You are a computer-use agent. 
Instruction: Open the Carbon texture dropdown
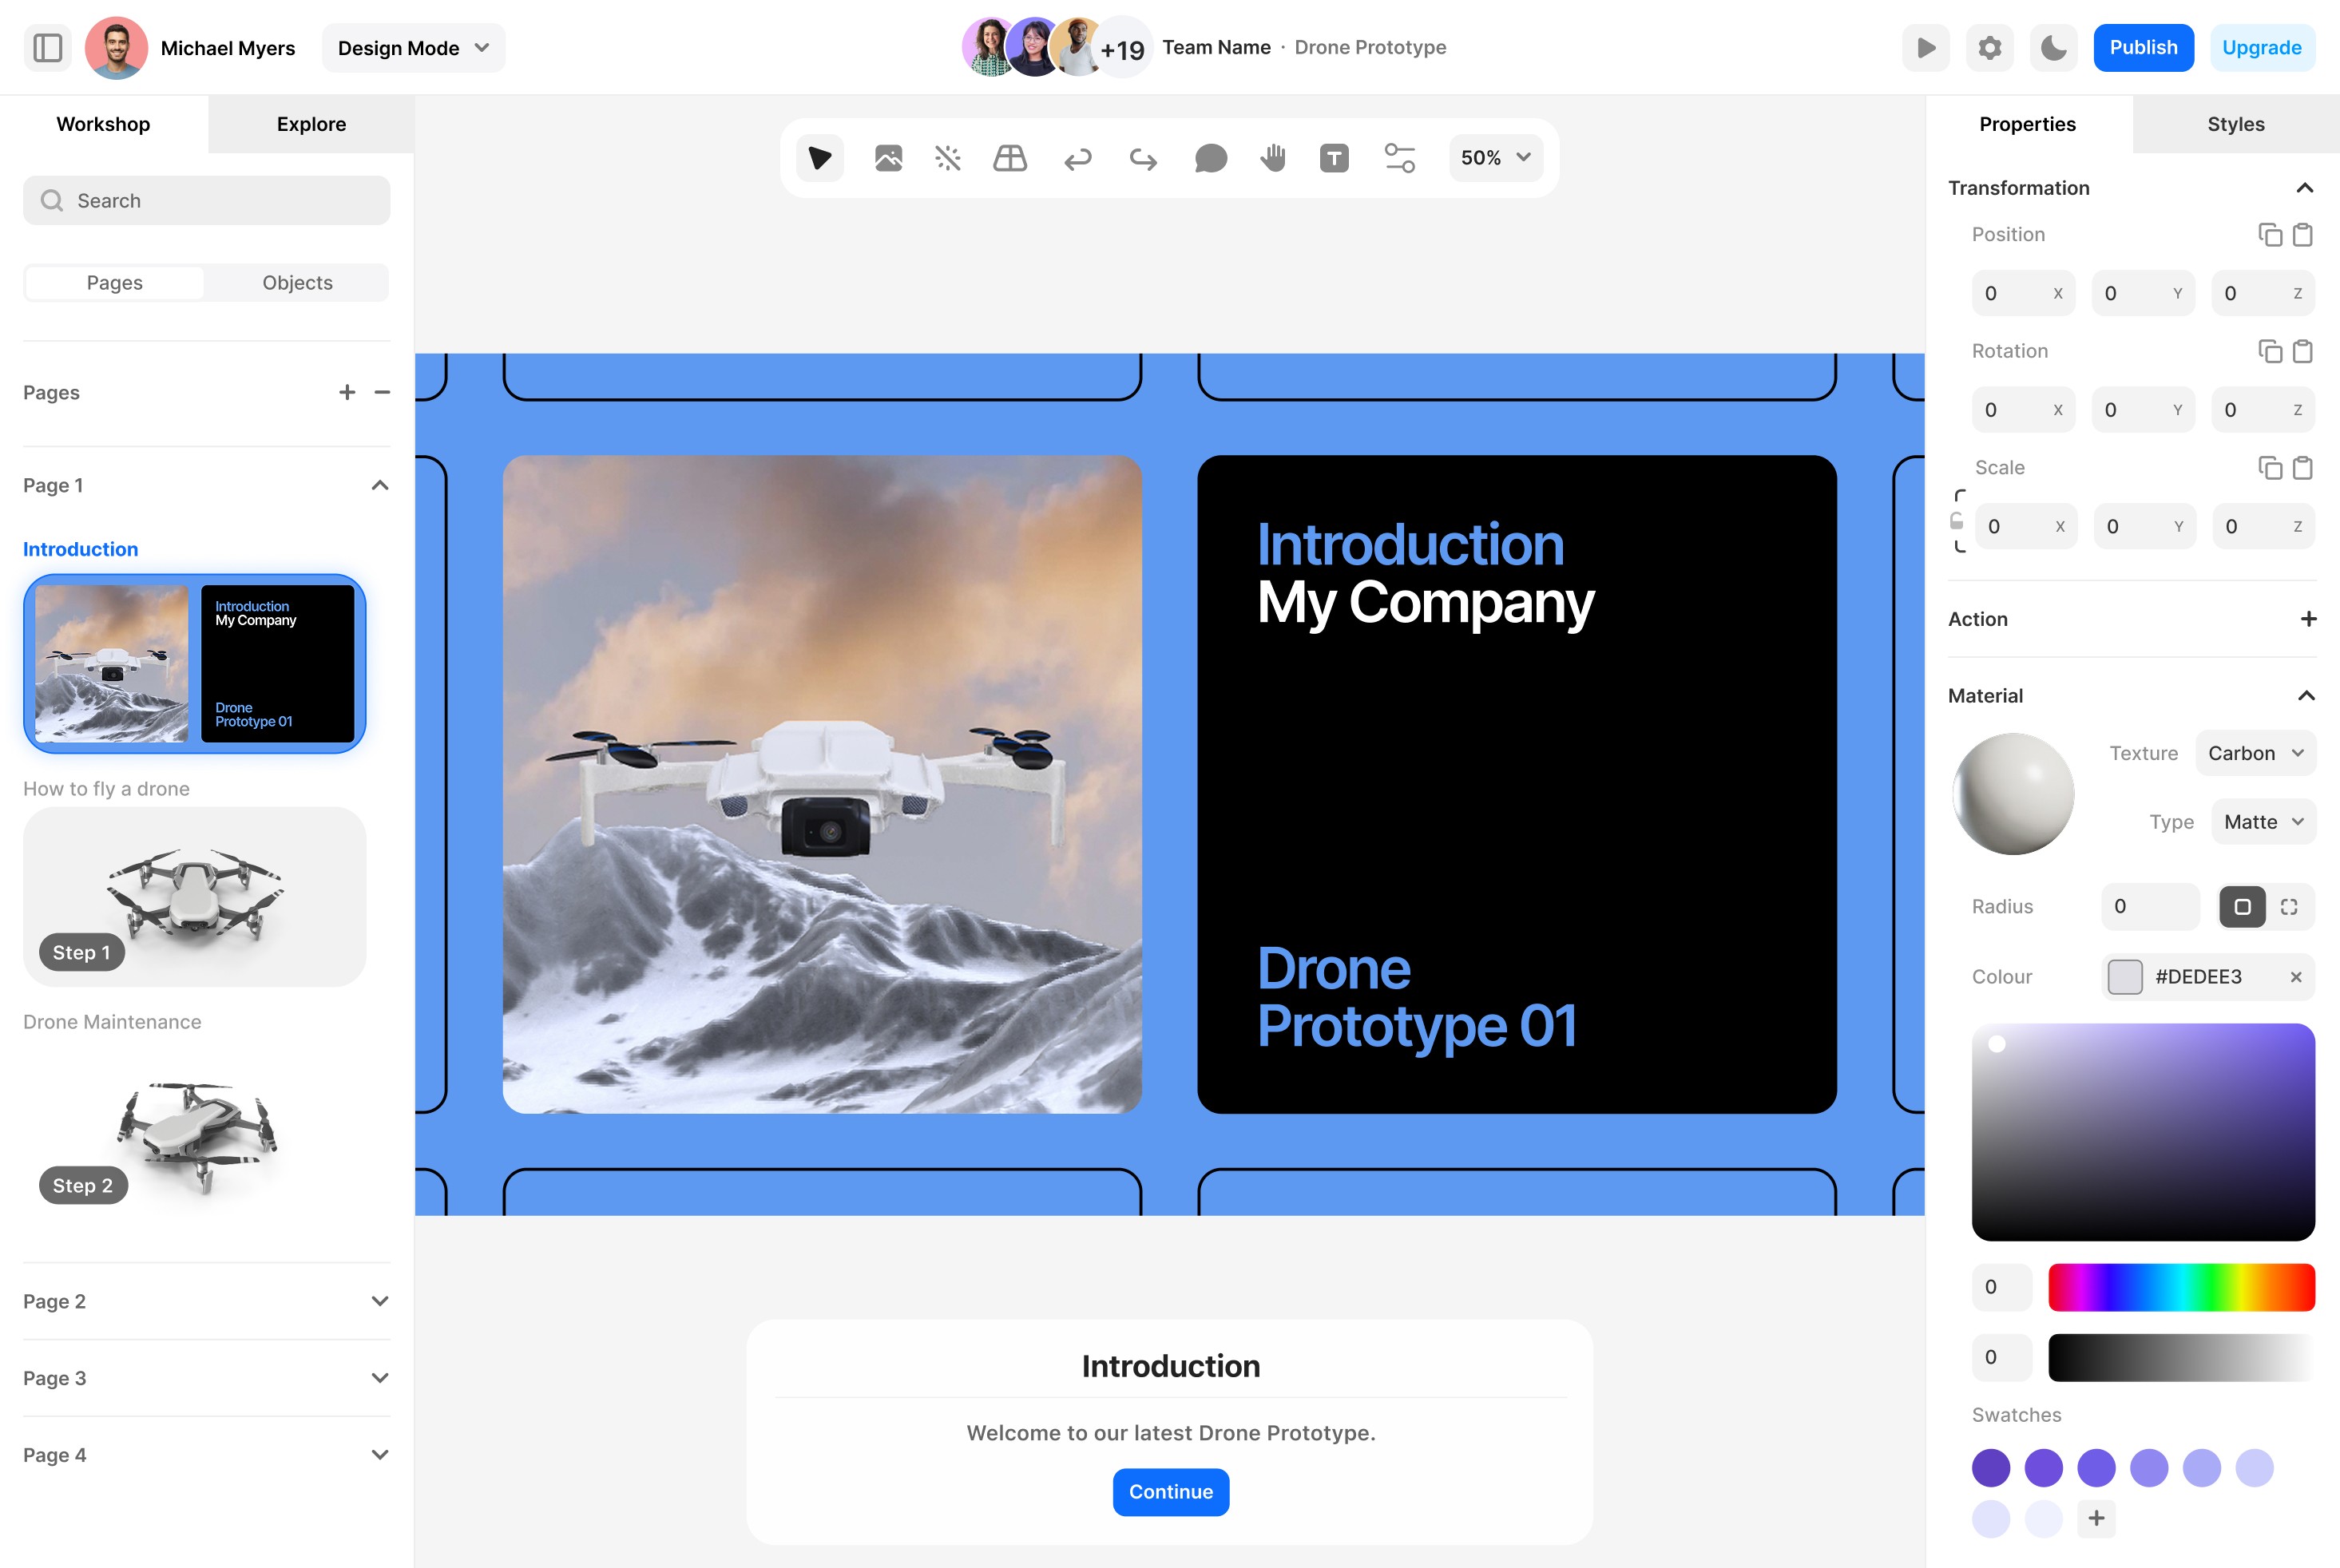pyautogui.click(x=2255, y=753)
